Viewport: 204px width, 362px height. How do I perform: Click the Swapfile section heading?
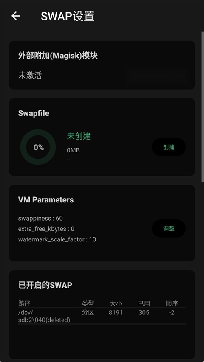click(x=34, y=113)
